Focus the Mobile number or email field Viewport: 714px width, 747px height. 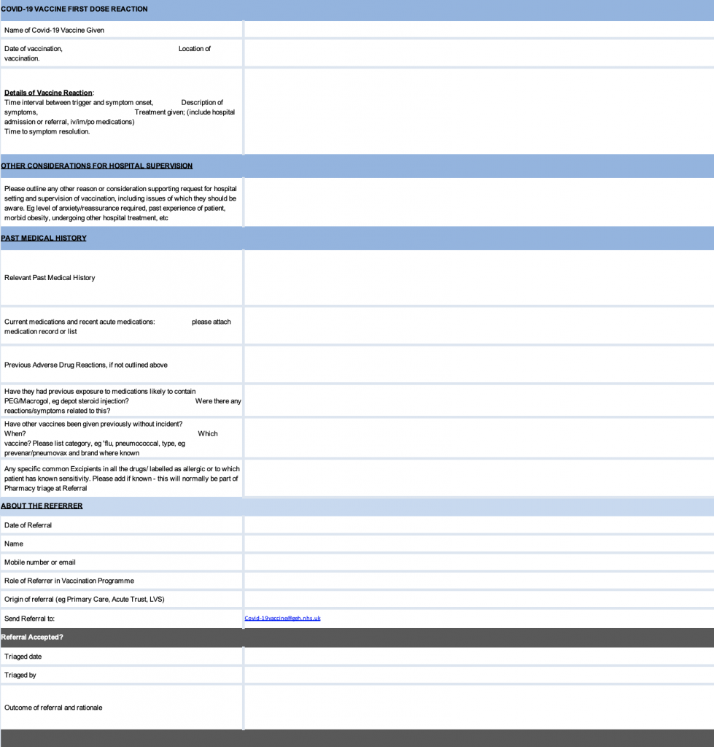pyautogui.click(x=478, y=562)
